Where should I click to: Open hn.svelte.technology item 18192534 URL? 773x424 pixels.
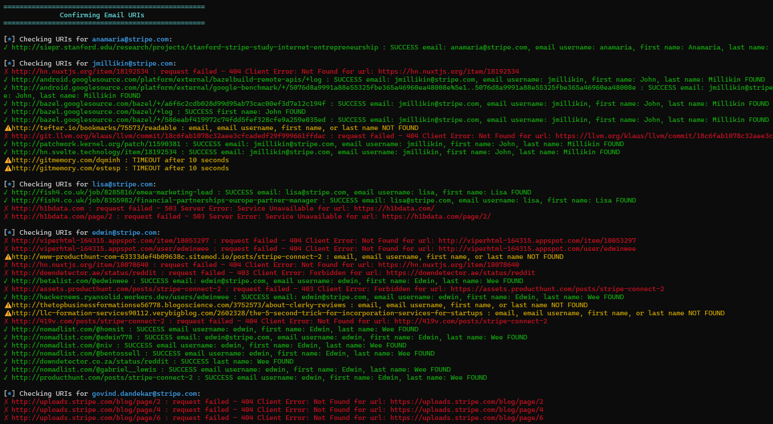click(94, 152)
